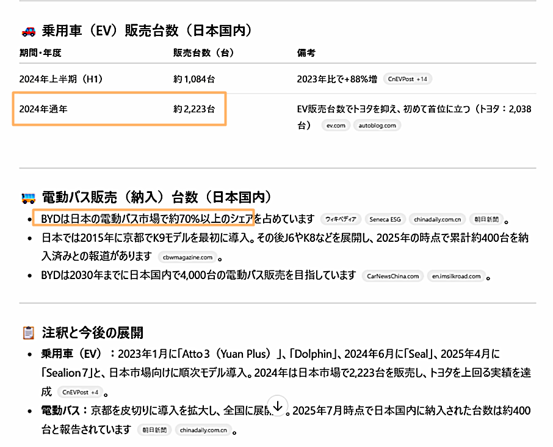553x447 pixels.
Task: Click the 販売台数（台） column header
Action: pyautogui.click(x=204, y=53)
